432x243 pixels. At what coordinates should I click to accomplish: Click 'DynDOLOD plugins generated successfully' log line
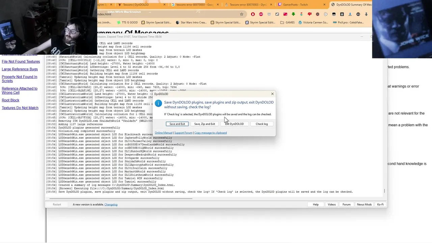pos(83,128)
